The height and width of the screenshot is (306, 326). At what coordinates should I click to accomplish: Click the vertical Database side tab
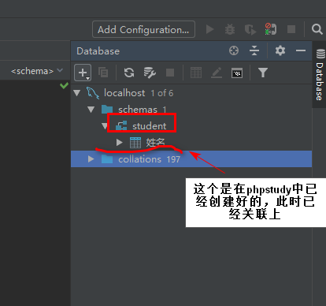(x=320, y=75)
